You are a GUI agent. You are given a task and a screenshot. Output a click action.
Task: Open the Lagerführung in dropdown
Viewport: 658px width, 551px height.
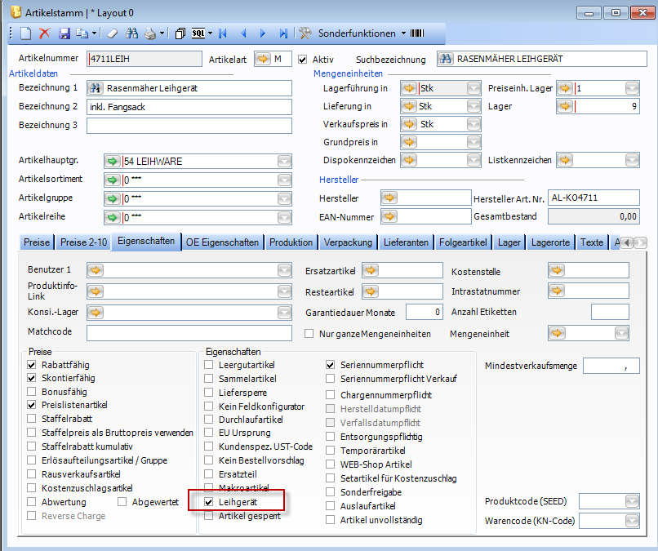pyautogui.click(x=473, y=88)
